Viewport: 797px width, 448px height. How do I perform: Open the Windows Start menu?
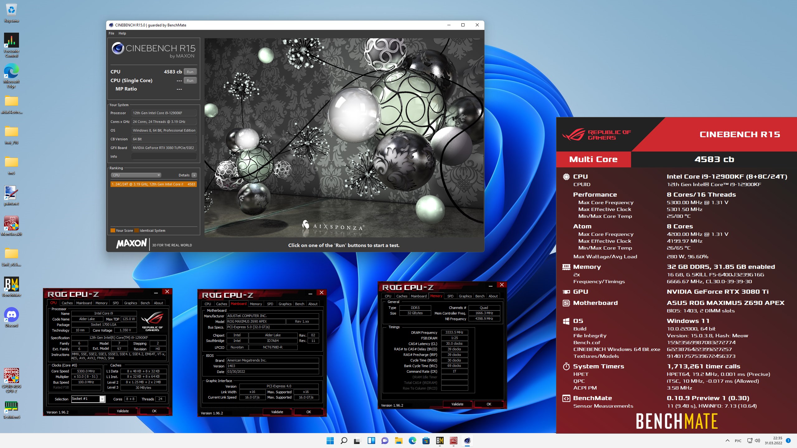[330, 441]
